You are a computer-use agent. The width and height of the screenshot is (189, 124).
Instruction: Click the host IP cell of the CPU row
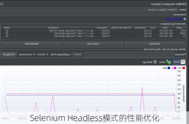coord(166,31)
